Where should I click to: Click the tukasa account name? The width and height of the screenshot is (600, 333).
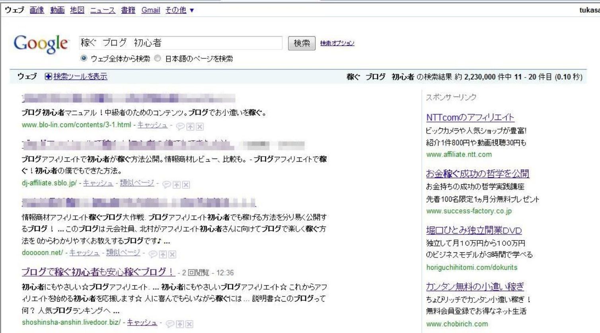[589, 10]
